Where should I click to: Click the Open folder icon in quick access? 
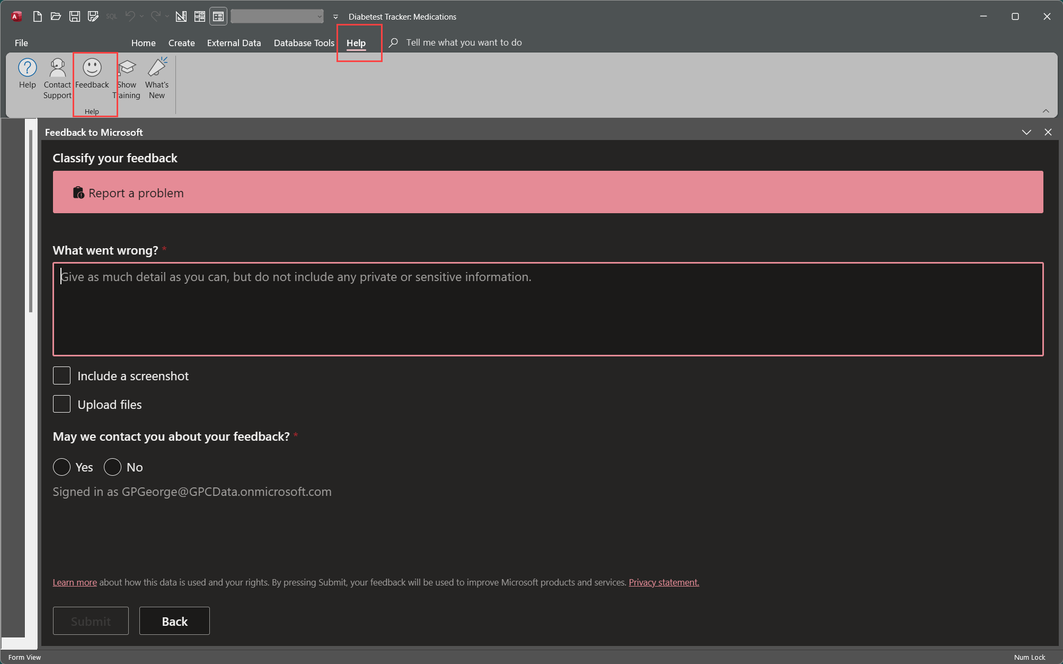pos(56,16)
